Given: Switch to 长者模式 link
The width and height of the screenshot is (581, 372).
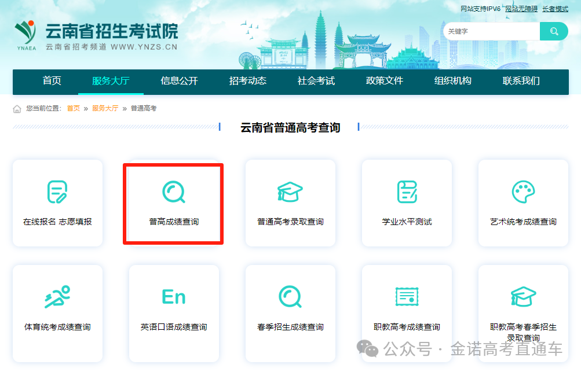Looking at the screenshot, I should tap(555, 9).
